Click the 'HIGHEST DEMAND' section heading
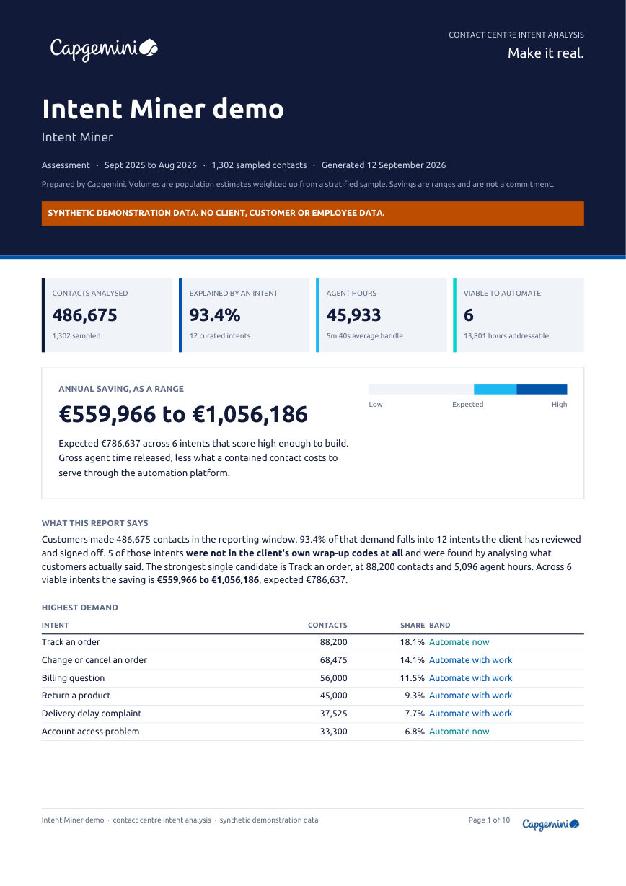Image resolution: width=626 pixels, height=886 pixels. point(80,608)
